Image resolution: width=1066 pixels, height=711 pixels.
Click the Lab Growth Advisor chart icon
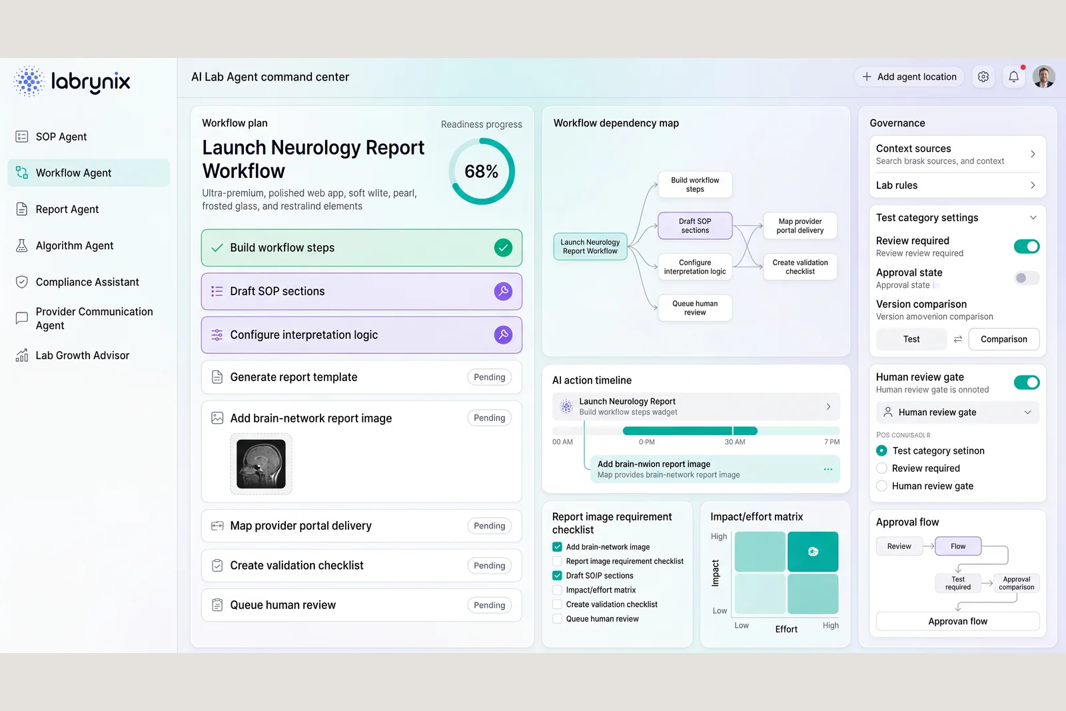coord(22,355)
